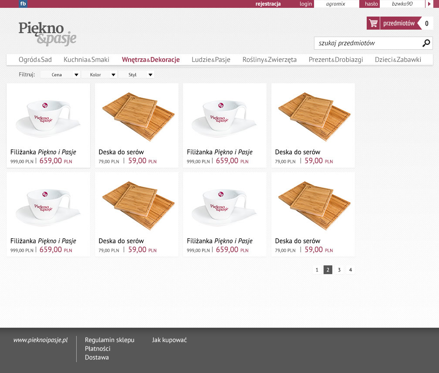Click the szukaj przedmiotów search field
Image resolution: width=439 pixels, height=373 pixels.
[x=368, y=43]
